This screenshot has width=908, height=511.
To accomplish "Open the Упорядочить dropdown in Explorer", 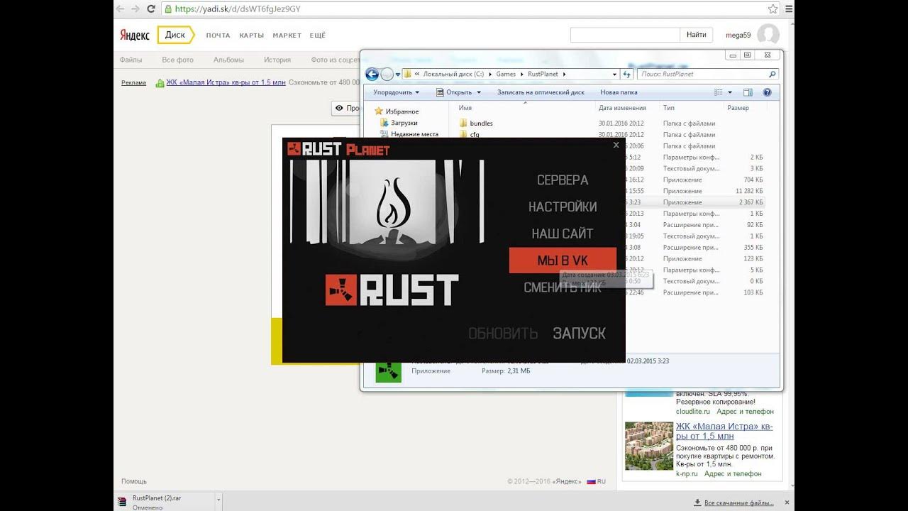I will pos(396,92).
